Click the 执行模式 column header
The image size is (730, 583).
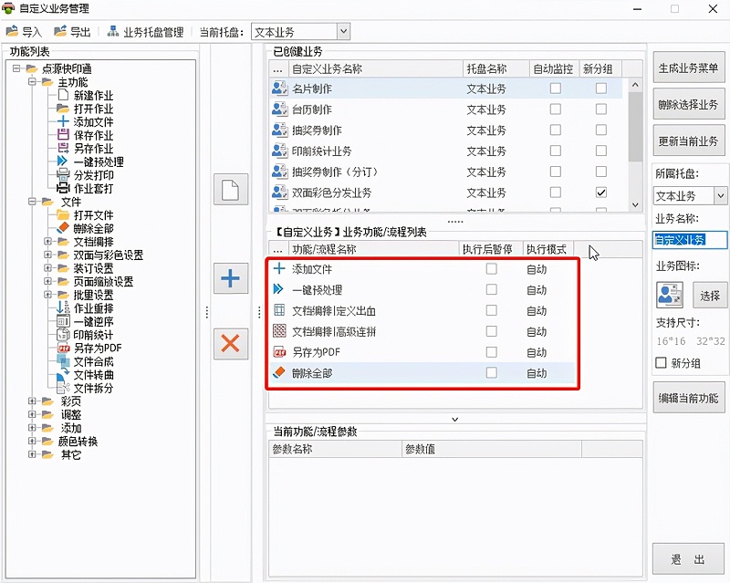click(x=548, y=250)
